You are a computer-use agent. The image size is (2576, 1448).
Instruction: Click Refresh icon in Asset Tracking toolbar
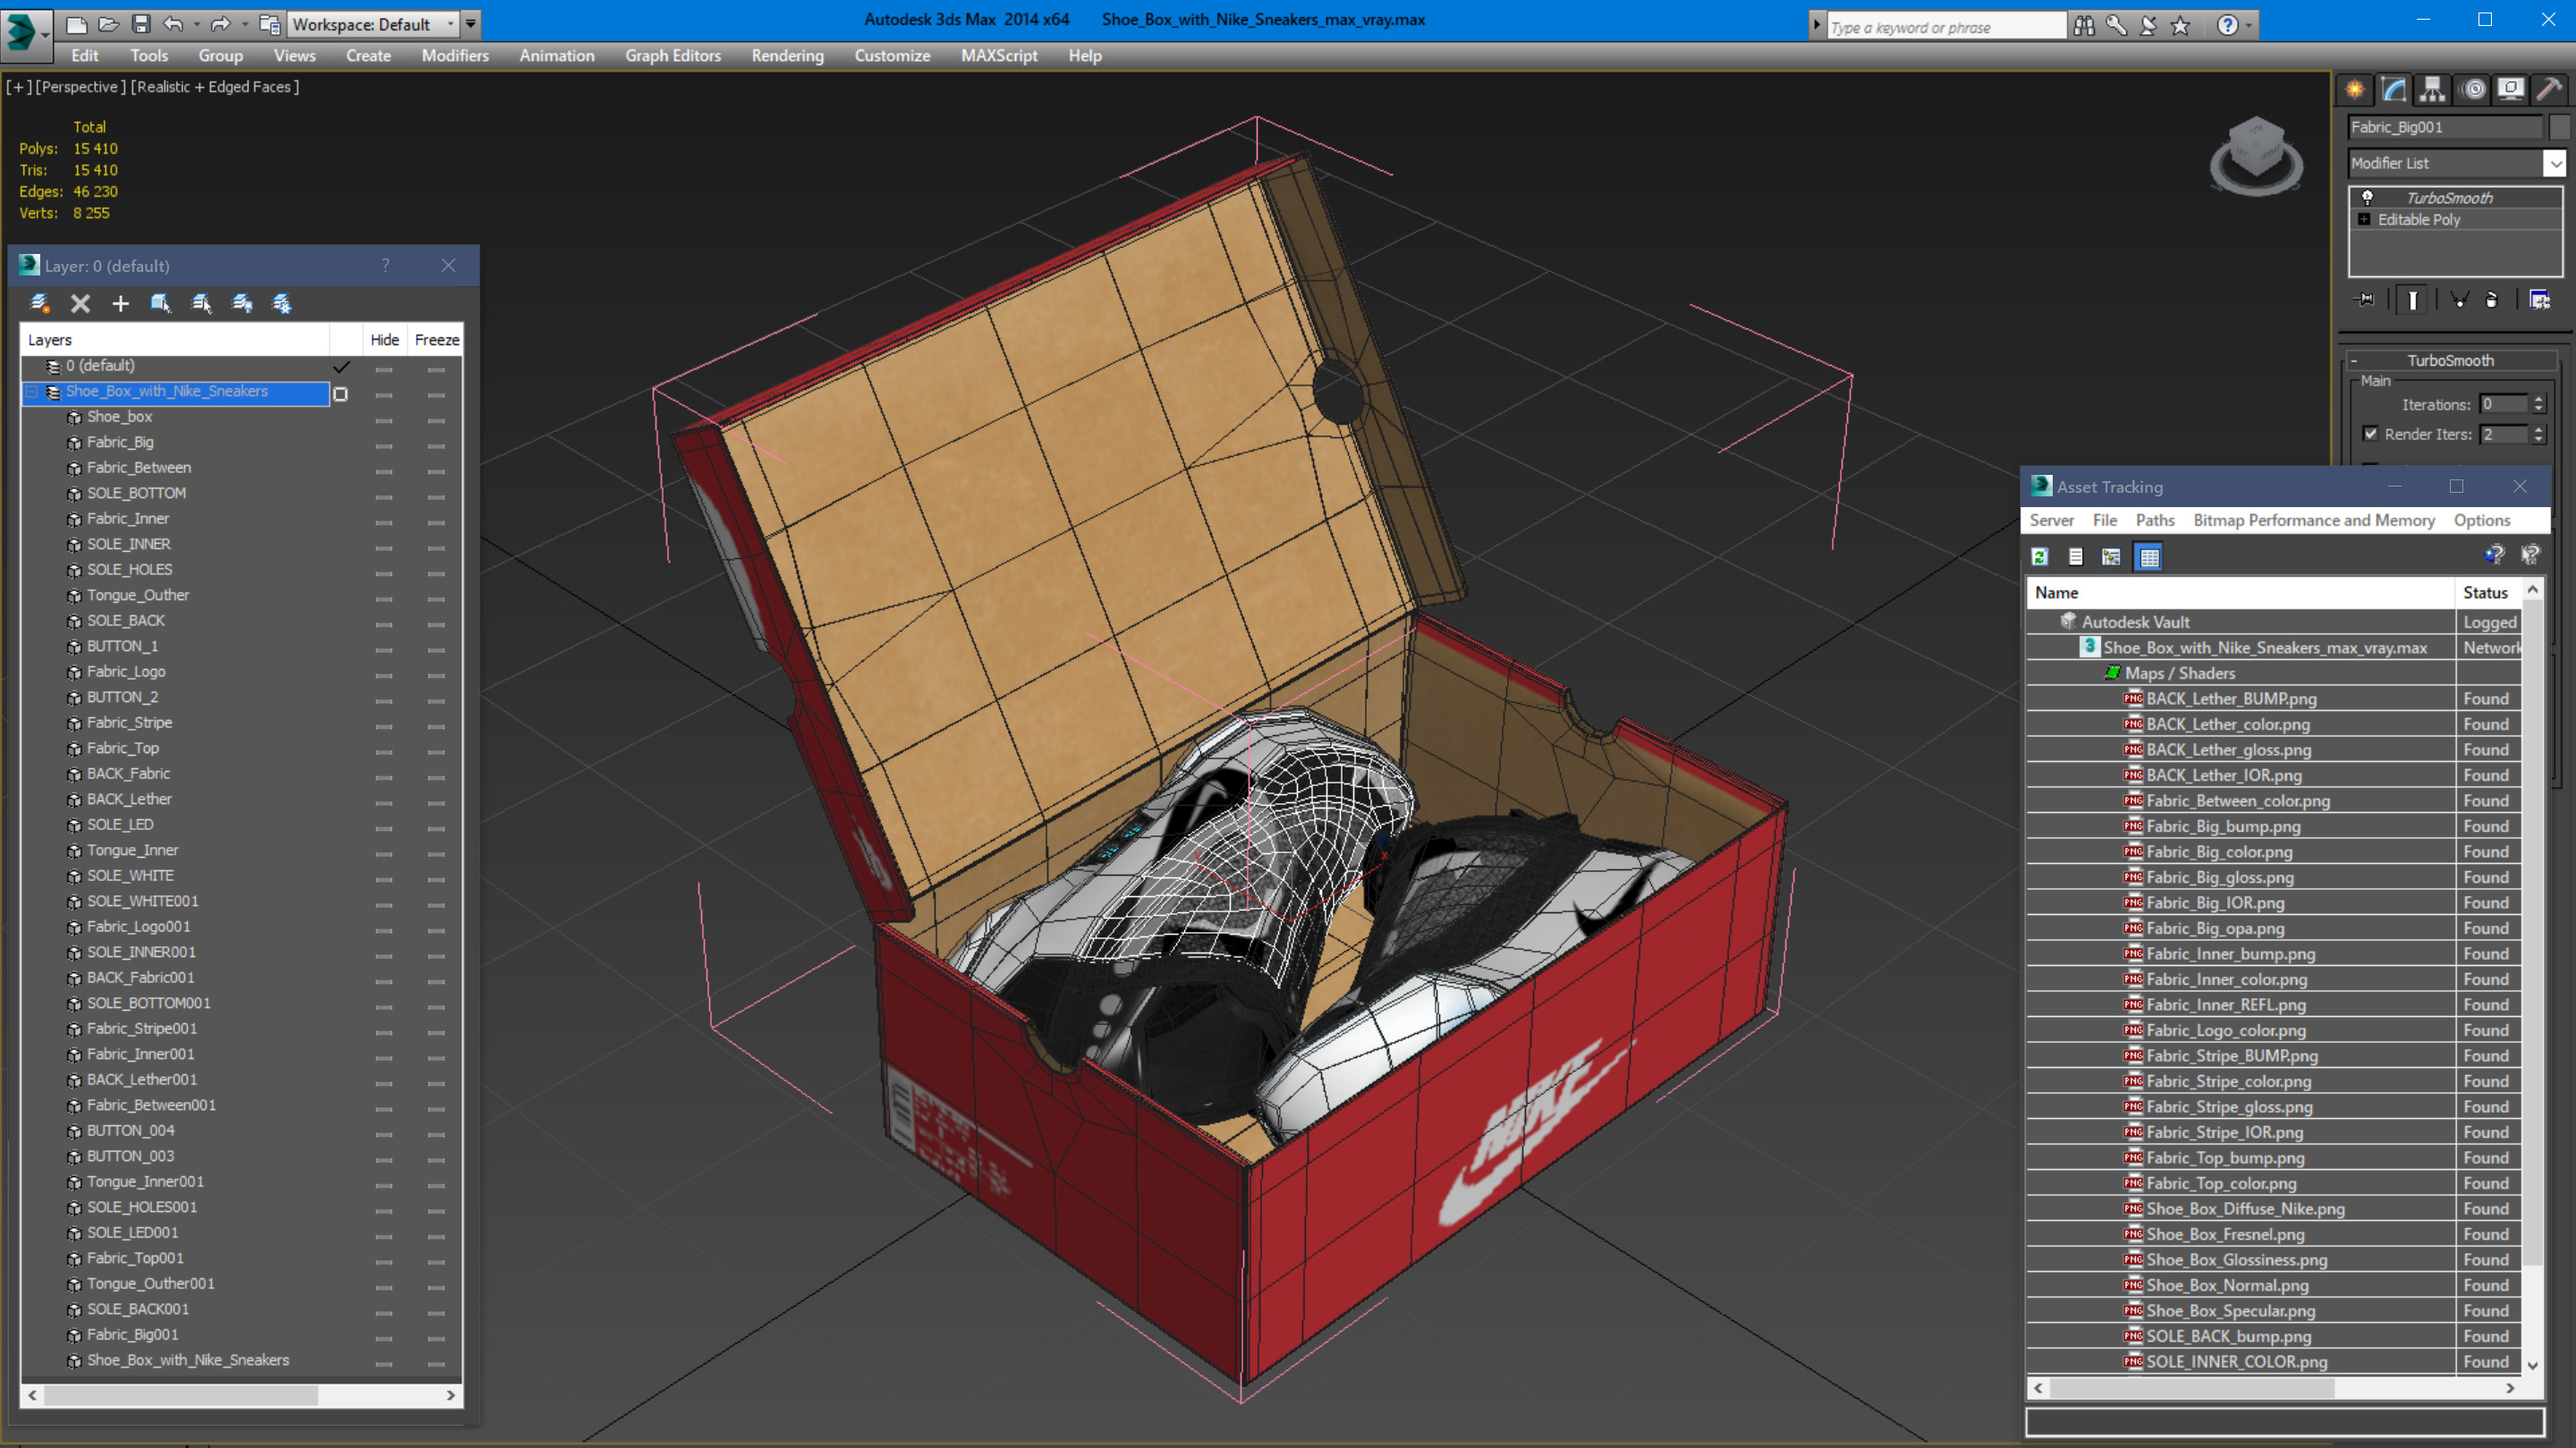(2040, 557)
